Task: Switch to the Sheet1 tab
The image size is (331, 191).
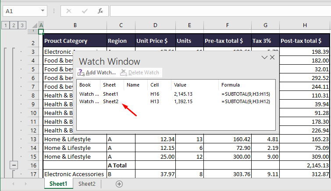Action: click(x=58, y=184)
